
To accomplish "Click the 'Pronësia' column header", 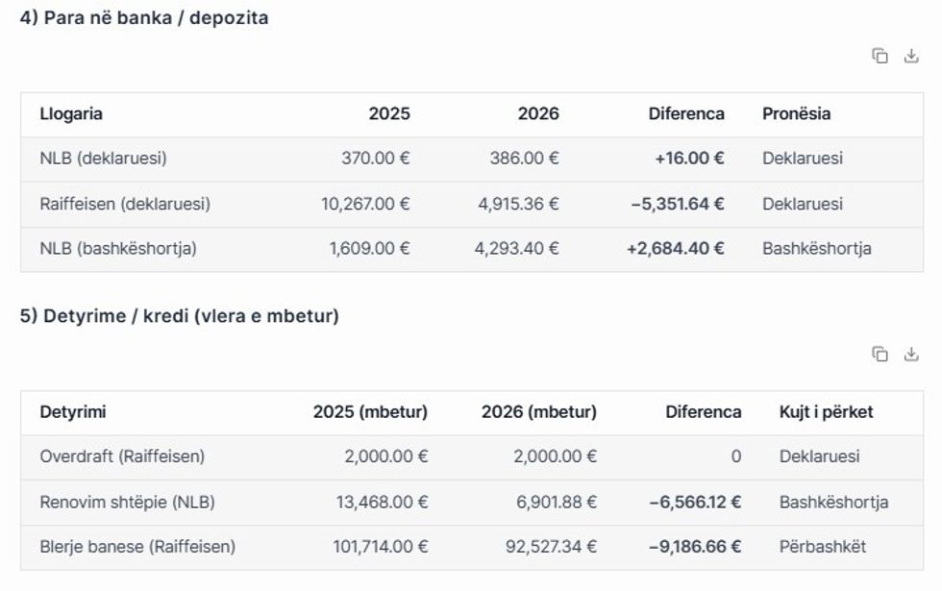I will point(796,113).
